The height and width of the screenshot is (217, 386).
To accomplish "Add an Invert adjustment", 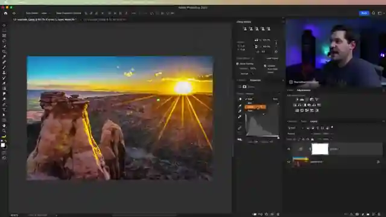I will click(297, 110).
